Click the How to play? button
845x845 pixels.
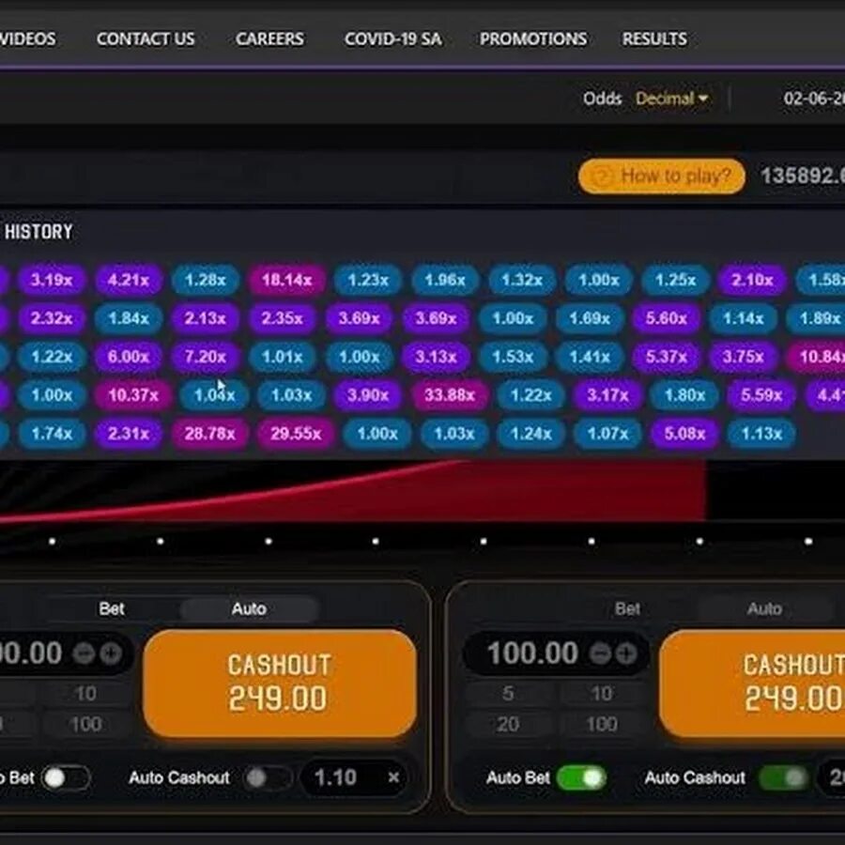[x=662, y=176]
